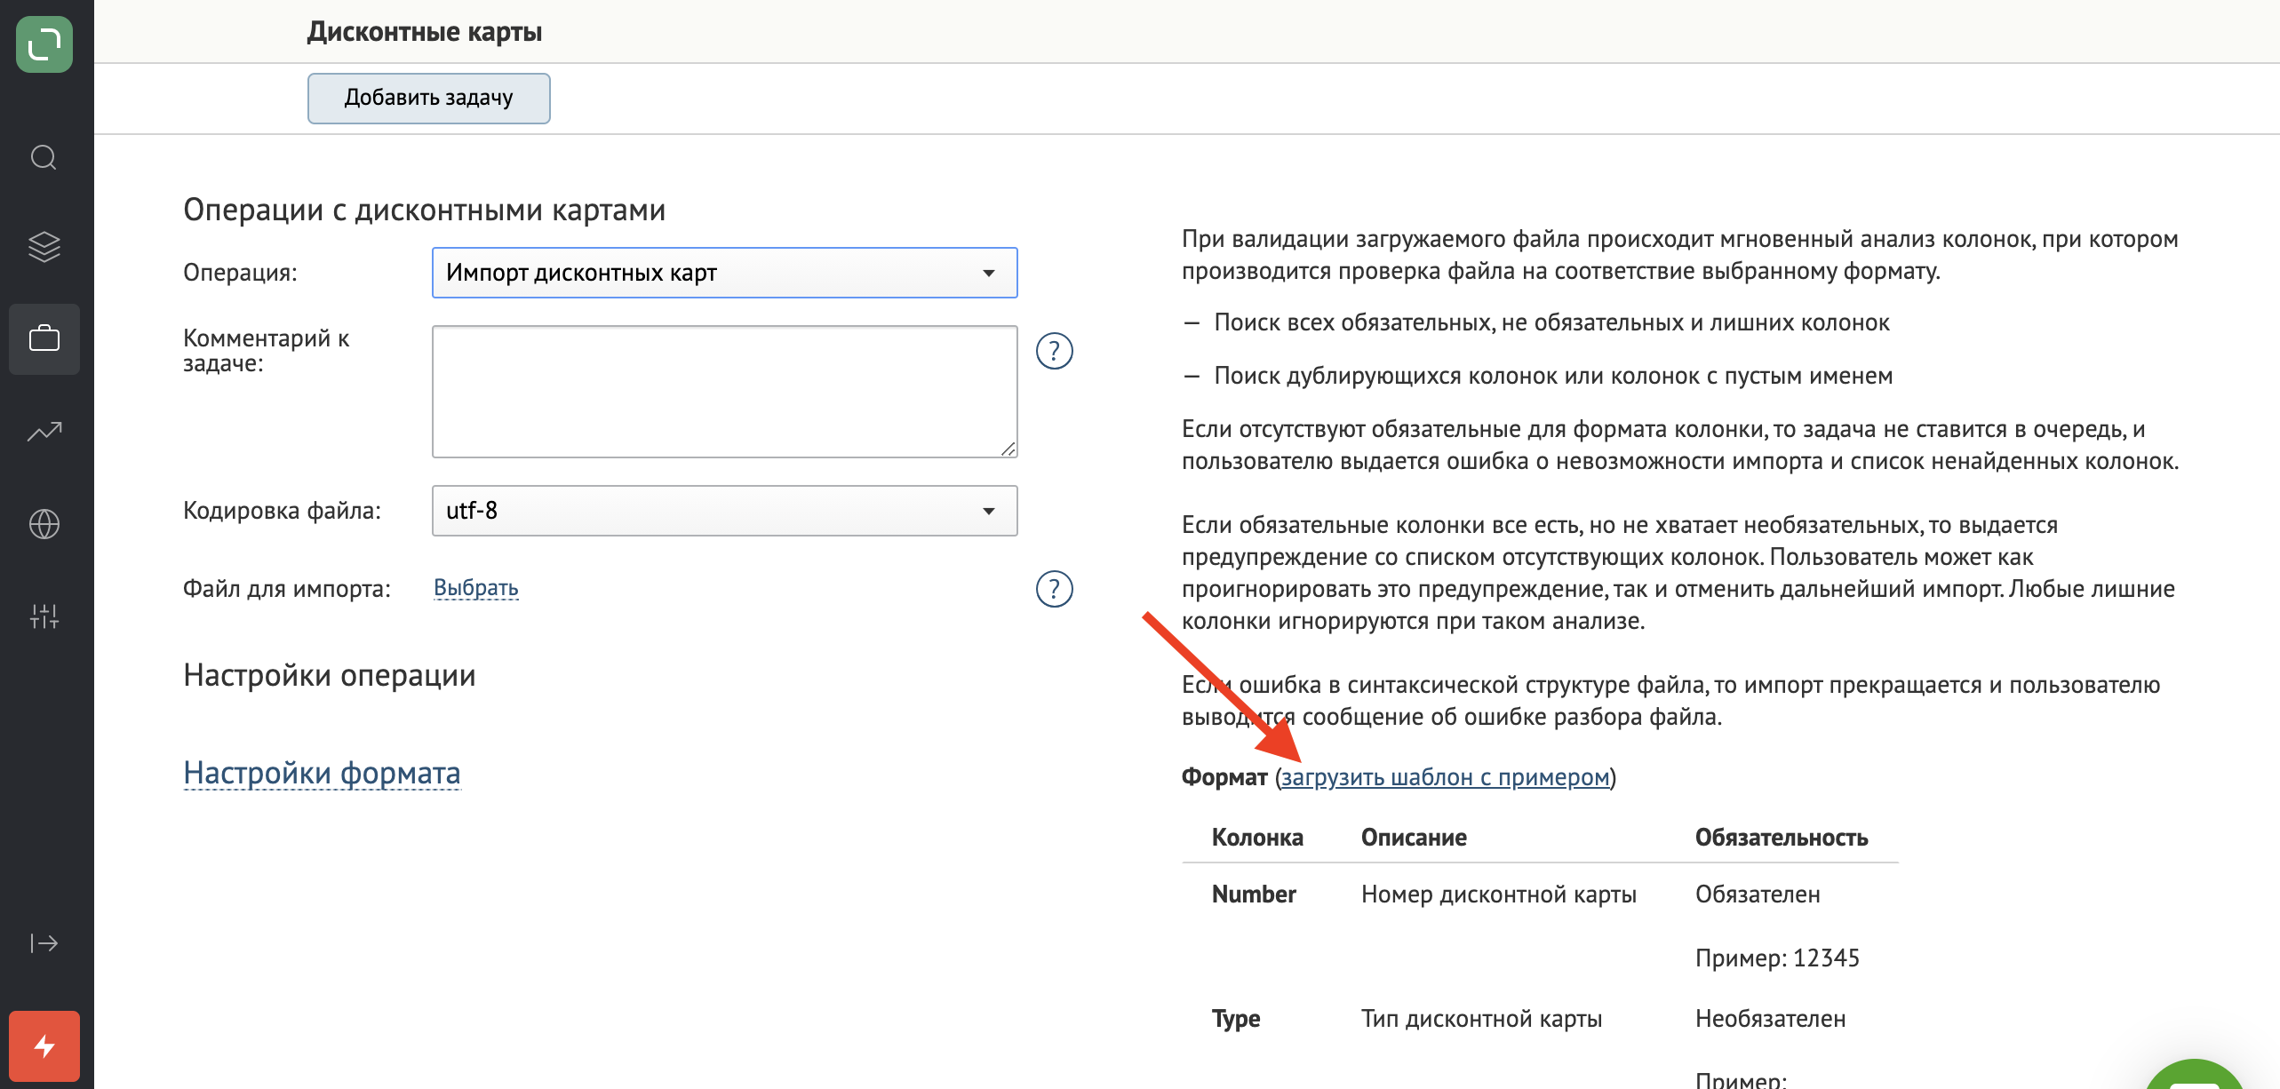Expand the Настройки формата section
This screenshot has width=2280, height=1089.
(322, 773)
